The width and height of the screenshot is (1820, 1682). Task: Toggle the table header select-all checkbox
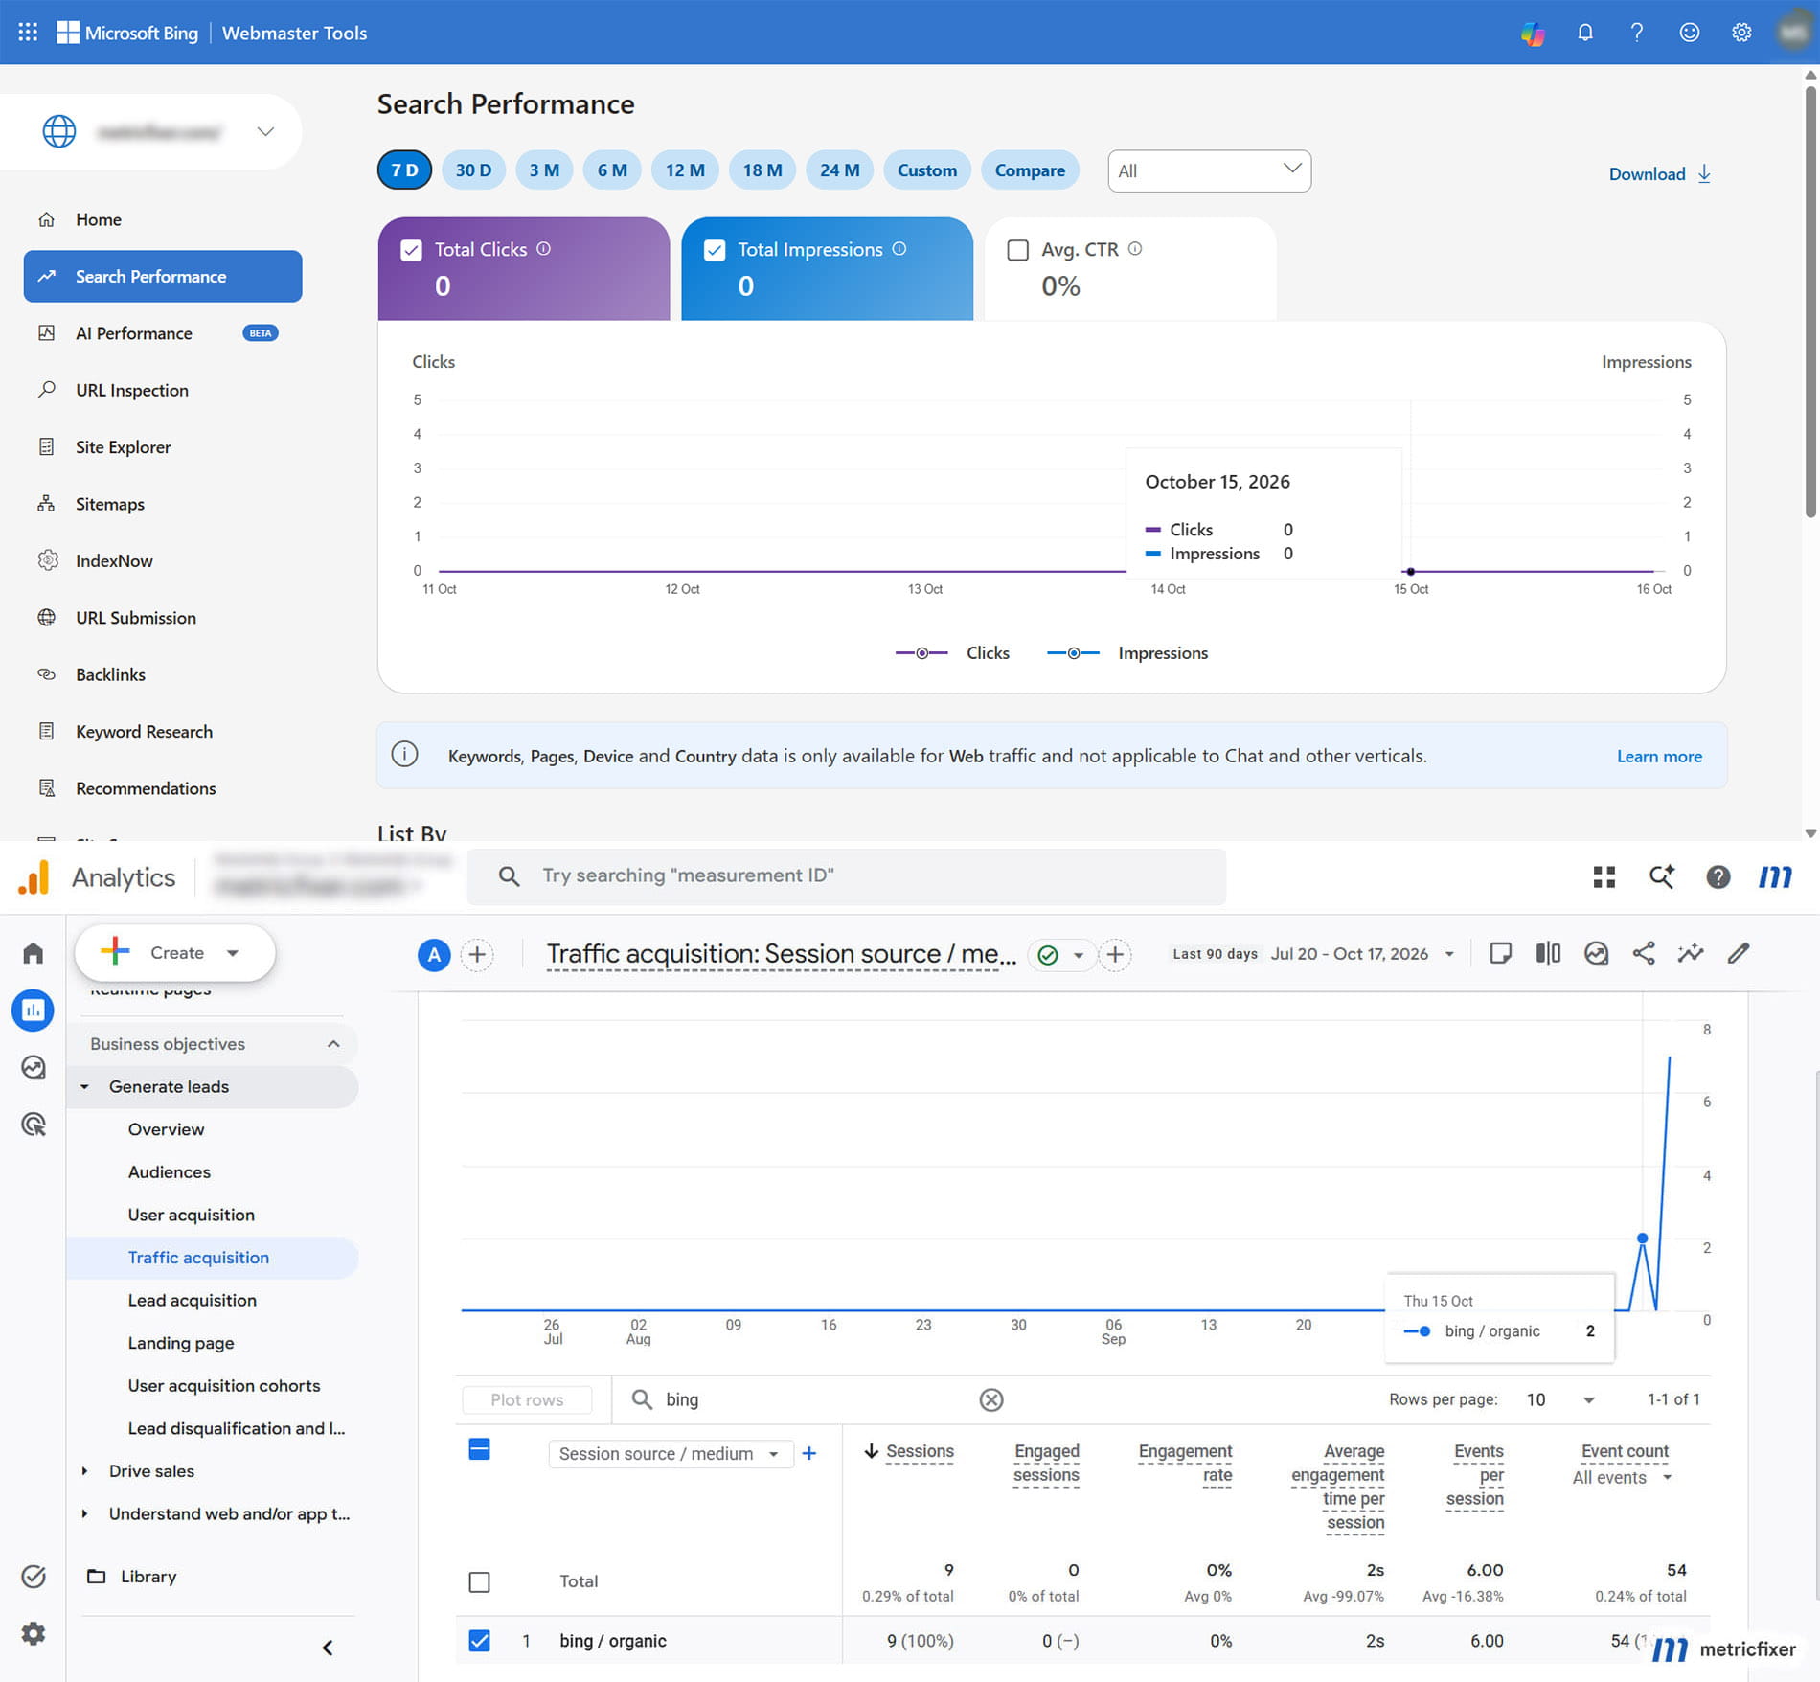(x=480, y=1449)
